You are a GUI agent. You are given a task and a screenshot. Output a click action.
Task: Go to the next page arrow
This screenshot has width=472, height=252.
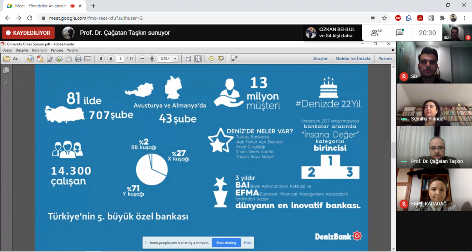click(x=111, y=59)
